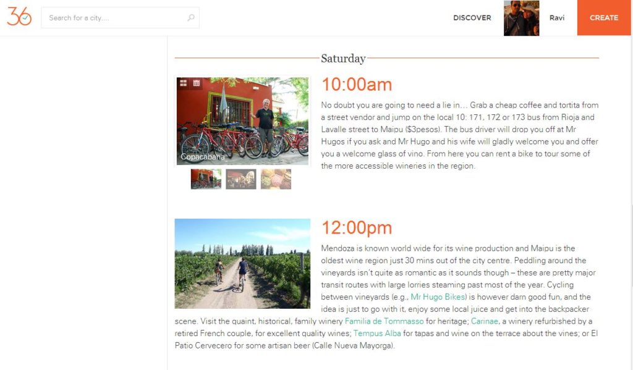Viewport: 633px width, 370px height.
Task: Open the vineyard cycling photo
Action: point(242,263)
